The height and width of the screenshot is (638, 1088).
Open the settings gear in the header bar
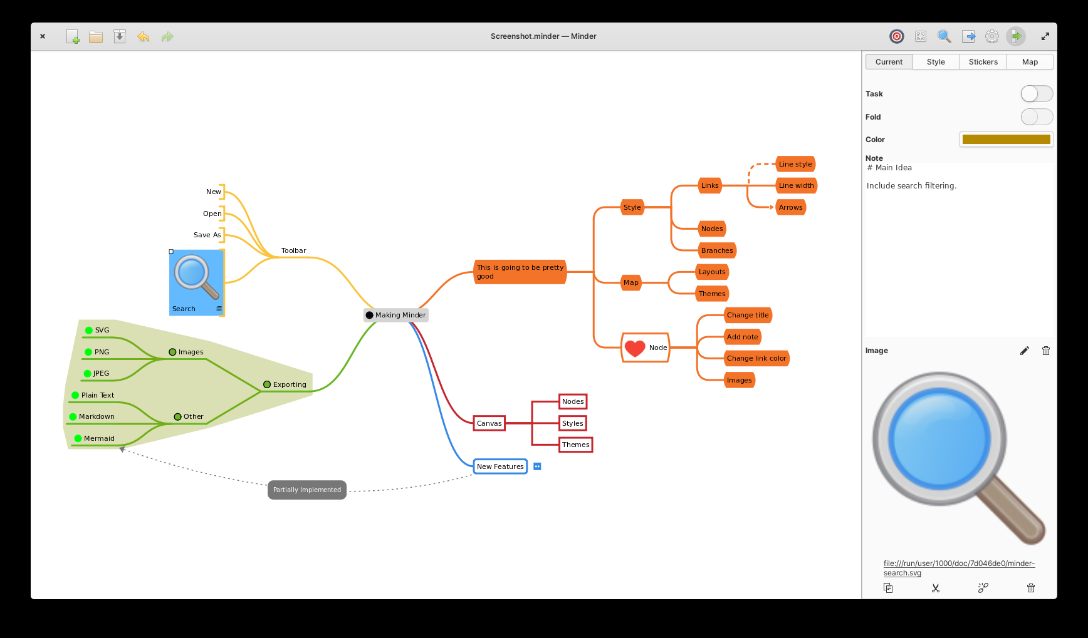[992, 36]
